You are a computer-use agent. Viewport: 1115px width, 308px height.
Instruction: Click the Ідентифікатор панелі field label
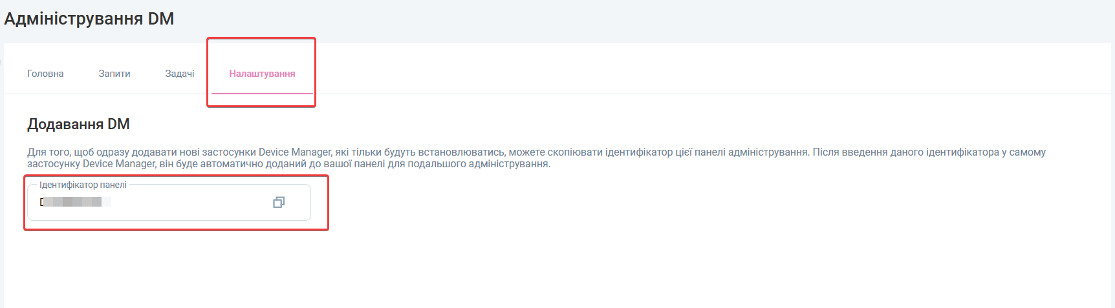click(83, 185)
